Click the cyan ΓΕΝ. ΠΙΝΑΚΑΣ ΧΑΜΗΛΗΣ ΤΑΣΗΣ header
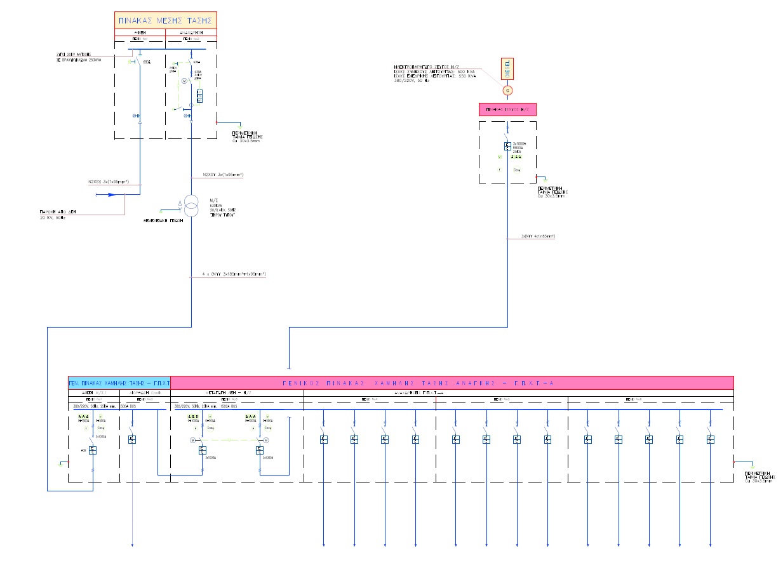Image resolution: width=783 pixels, height=572 pixels. pos(119,383)
